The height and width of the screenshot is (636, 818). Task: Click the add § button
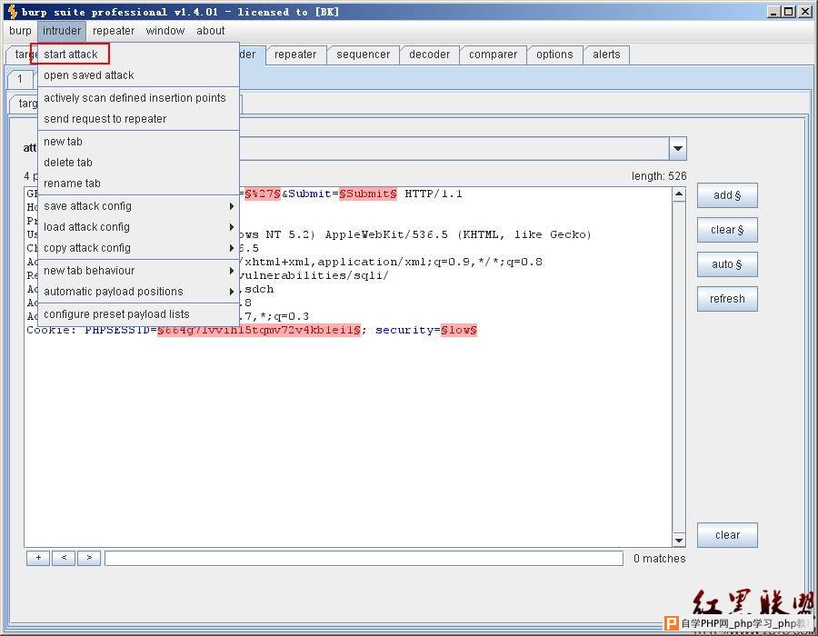(x=727, y=195)
